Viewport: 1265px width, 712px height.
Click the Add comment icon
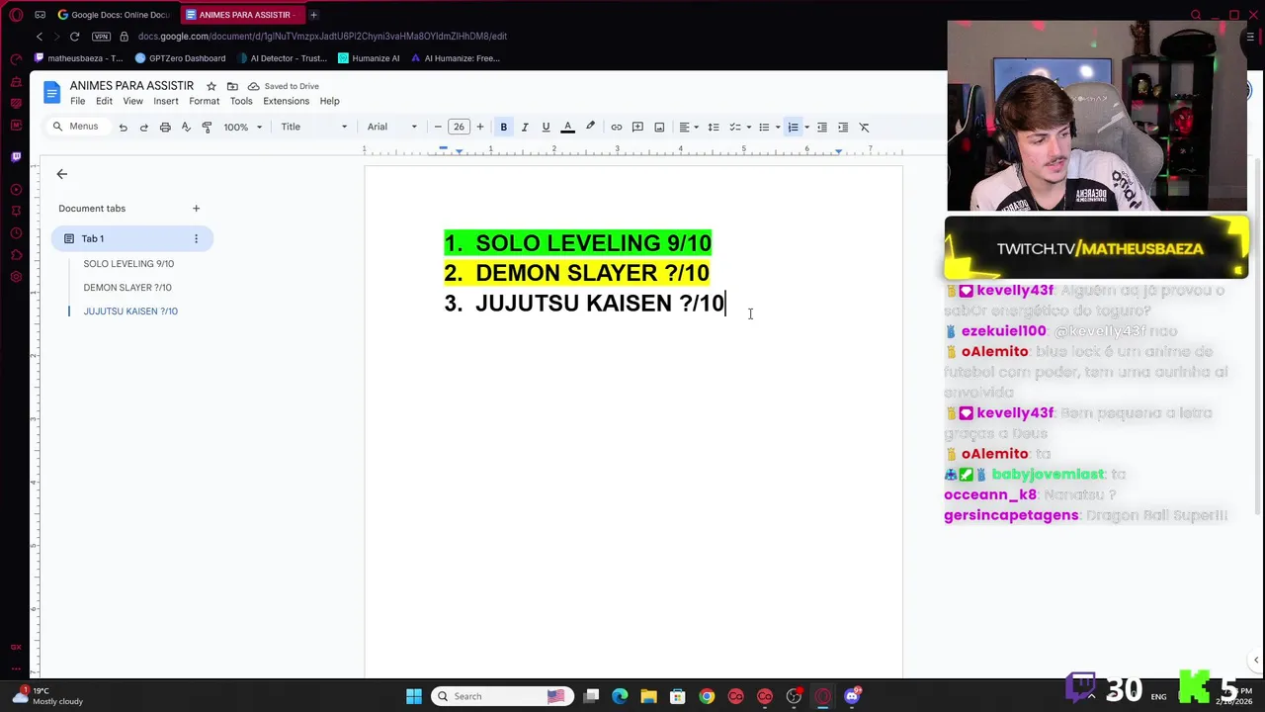click(637, 127)
